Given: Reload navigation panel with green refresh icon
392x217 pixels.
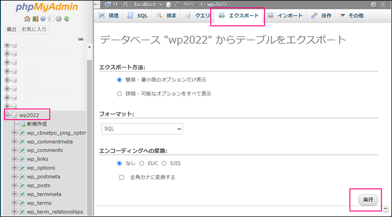Looking at the screenshot, I should click(66, 19).
